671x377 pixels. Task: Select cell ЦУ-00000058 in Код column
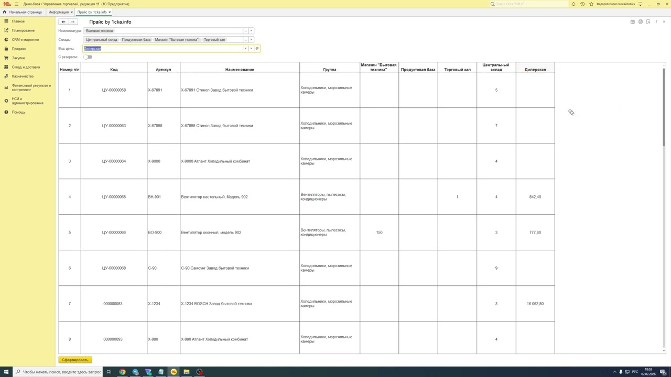point(114,90)
